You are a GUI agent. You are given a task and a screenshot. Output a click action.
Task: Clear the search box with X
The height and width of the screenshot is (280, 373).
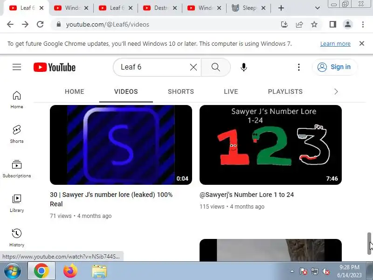(193, 67)
